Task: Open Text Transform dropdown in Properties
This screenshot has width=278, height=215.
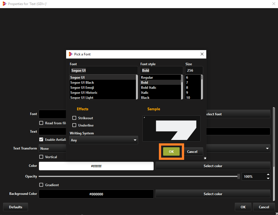Action: (x=154, y=148)
